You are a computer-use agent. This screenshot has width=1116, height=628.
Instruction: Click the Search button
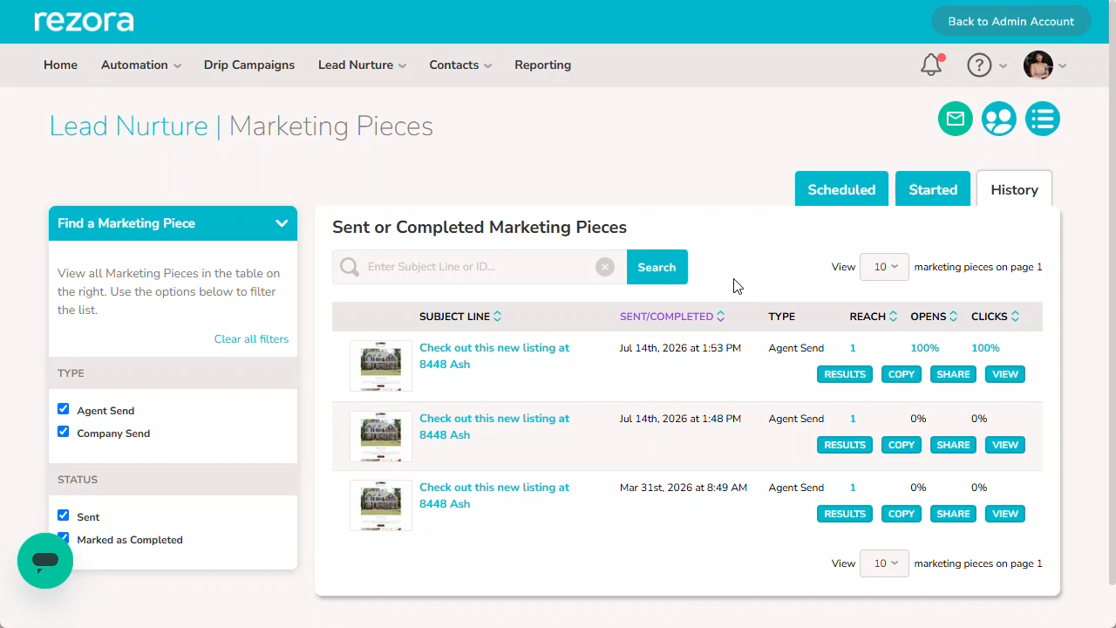pos(657,267)
